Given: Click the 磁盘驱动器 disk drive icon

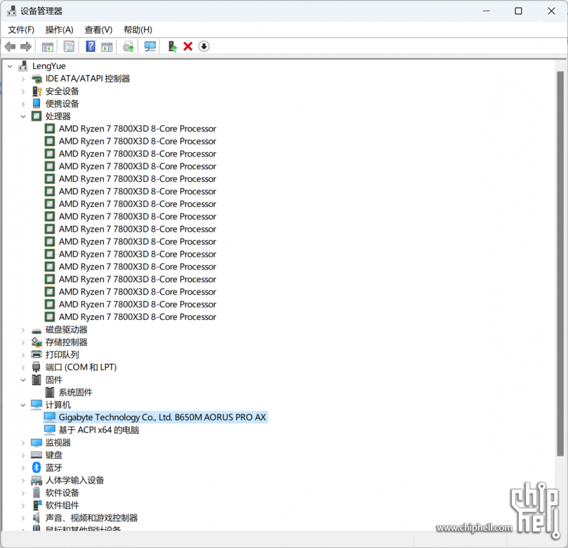Looking at the screenshot, I should [x=37, y=330].
